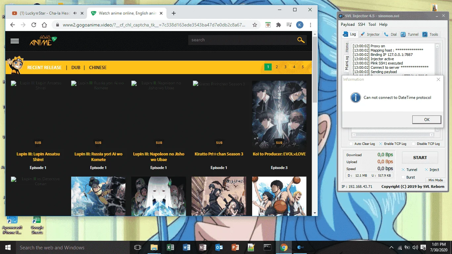Select the vertical Home tab in Log panel
Screen dimensions: 452x254
(x=347, y=47)
